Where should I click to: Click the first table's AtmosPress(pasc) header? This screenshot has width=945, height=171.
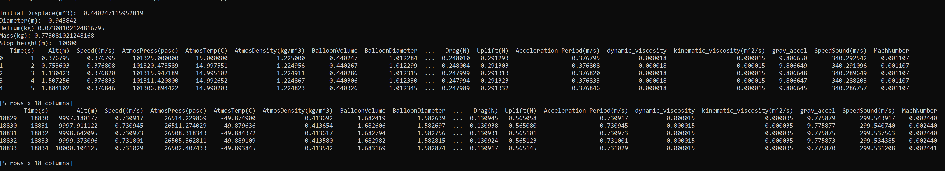click(150, 51)
